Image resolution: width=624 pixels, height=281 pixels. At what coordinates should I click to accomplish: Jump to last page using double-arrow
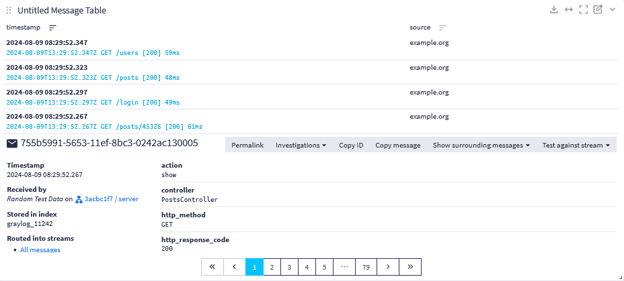coord(409,267)
